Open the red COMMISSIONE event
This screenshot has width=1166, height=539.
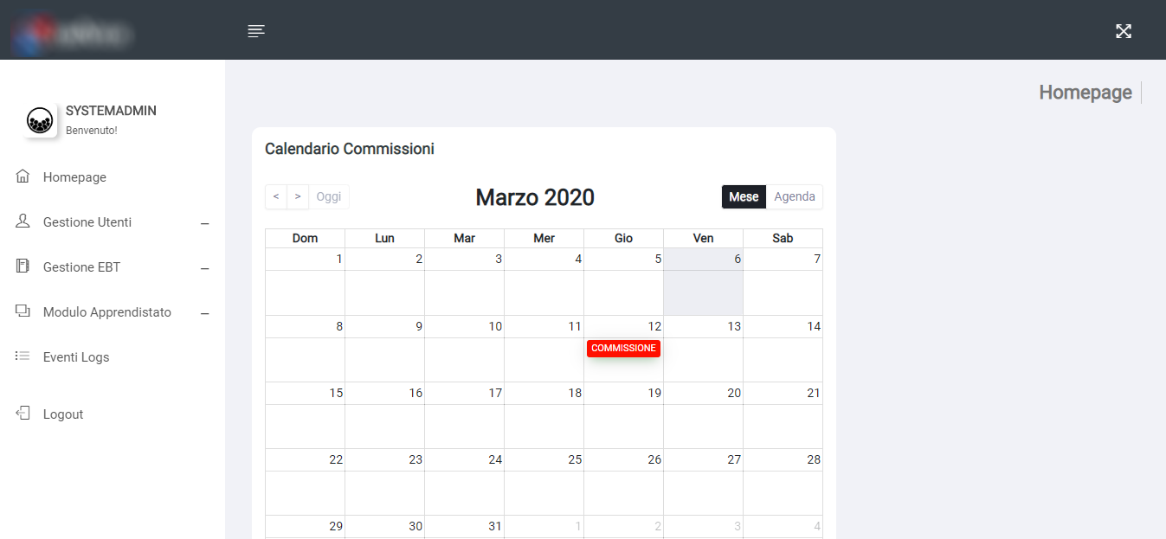(x=623, y=348)
